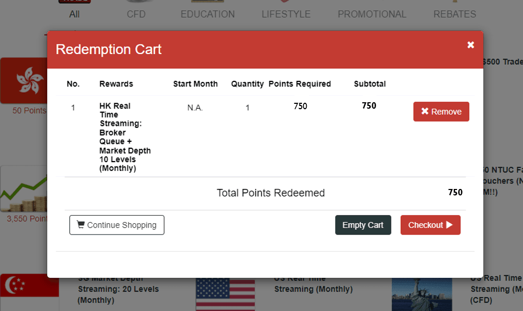Click the Points Required column header
Screen dimensions: 523x311
coord(299,84)
